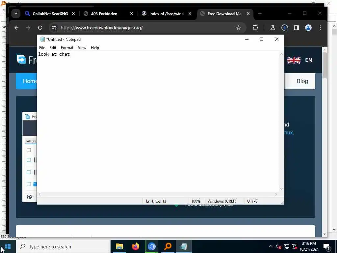Reload the Free Download Manager page
Image resolution: width=337 pixels, height=253 pixels.
tap(40, 28)
